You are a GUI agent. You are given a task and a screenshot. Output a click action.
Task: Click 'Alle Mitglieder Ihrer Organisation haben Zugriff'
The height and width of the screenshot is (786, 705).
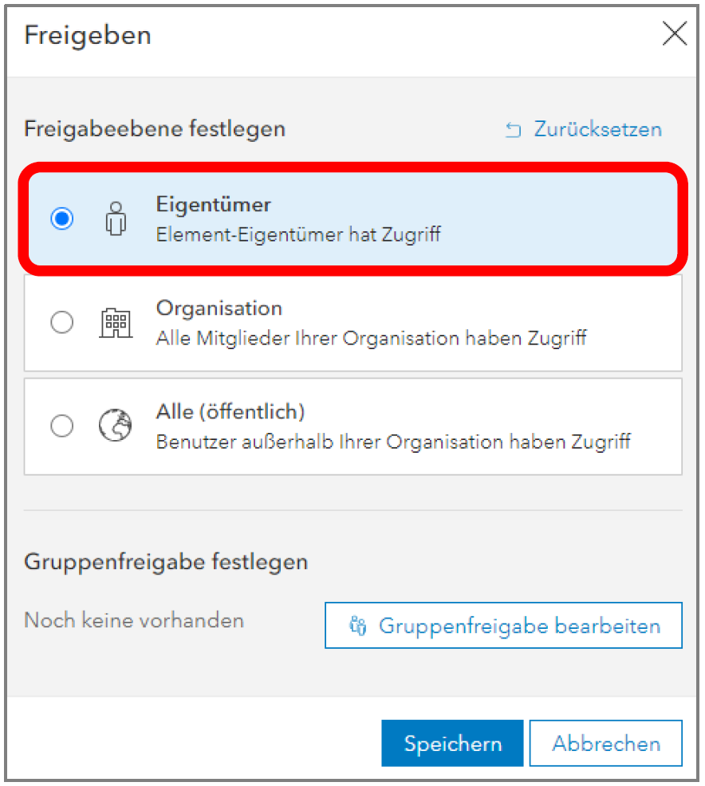371,338
